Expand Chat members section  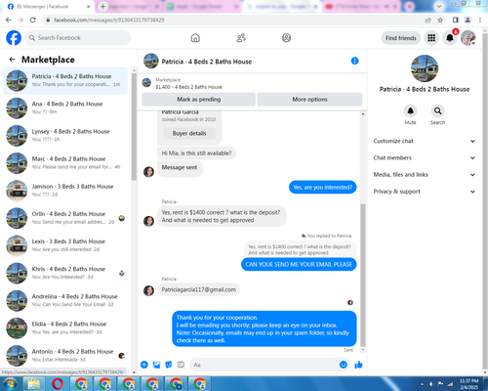425,157
